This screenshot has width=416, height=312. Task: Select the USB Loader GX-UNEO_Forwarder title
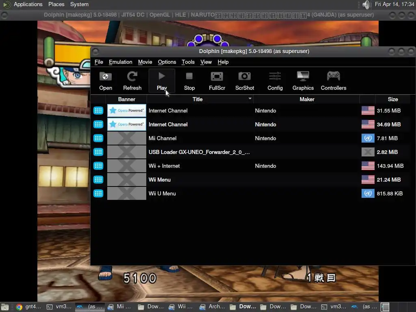tap(199, 152)
